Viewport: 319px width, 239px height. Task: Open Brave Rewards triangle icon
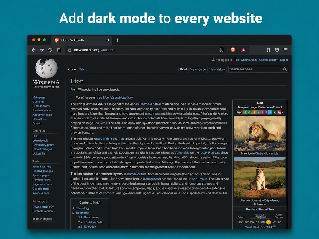click(244, 50)
